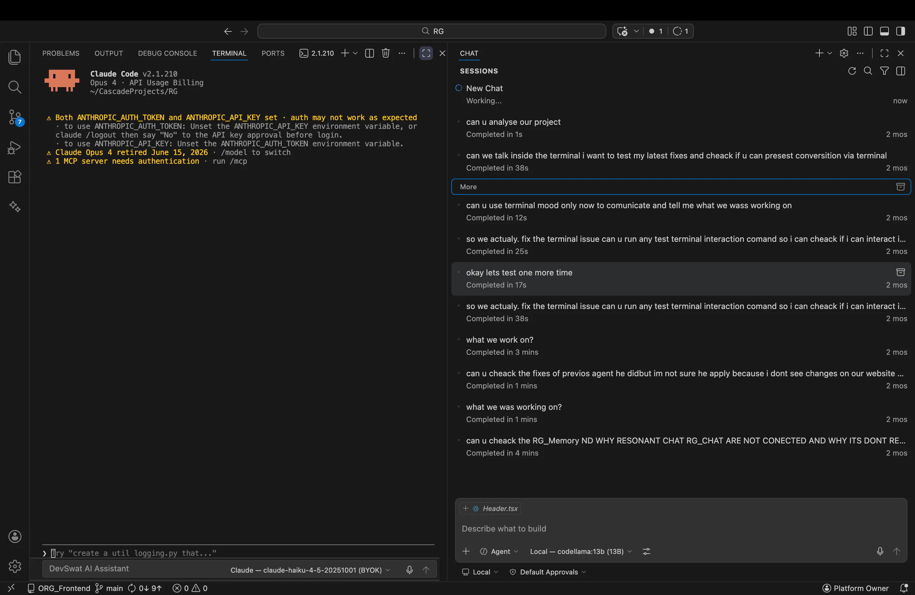Toggle sessions side-by-side layout
The height and width of the screenshot is (595, 915).
click(x=900, y=71)
